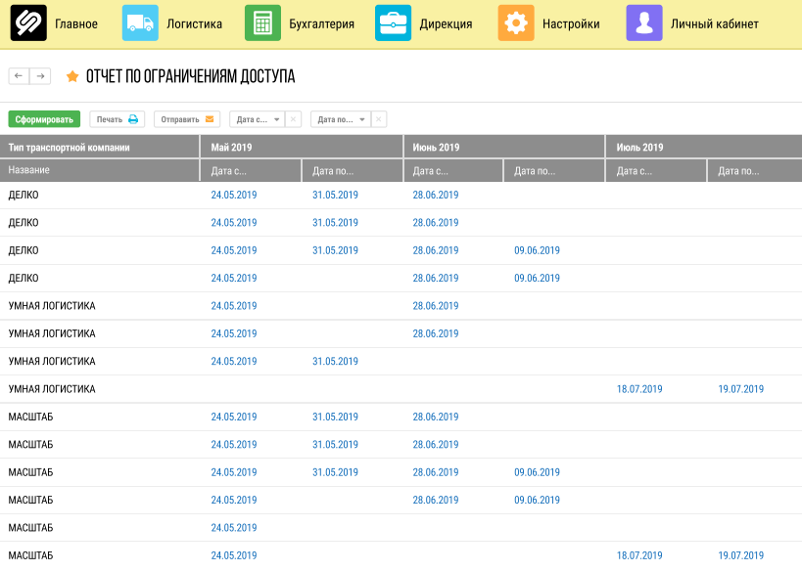Viewport: 802px width, 572px height.
Task: Open 19.07.2019 in the last МАСШТАБ row
Action: 740,555
